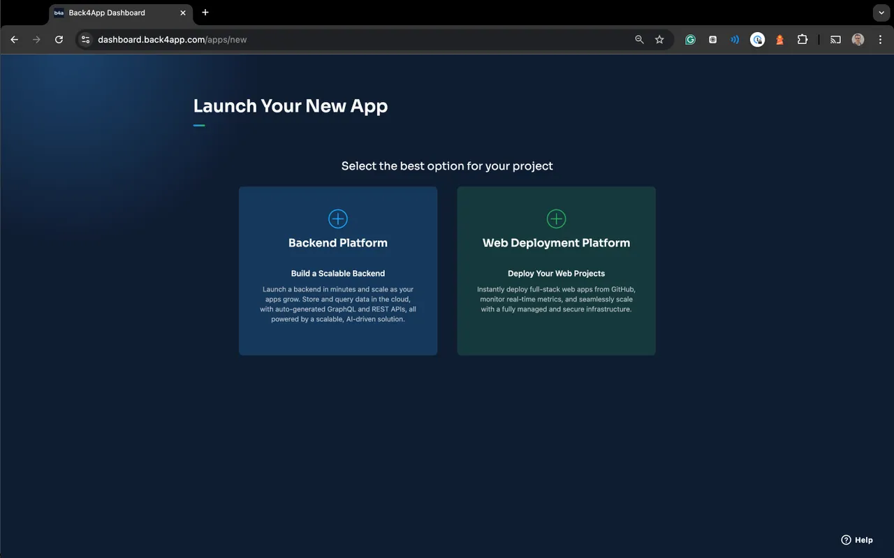This screenshot has height=558, width=894.
Task: Click the Cast icon in the toolbar
Action: click(835, 40)
